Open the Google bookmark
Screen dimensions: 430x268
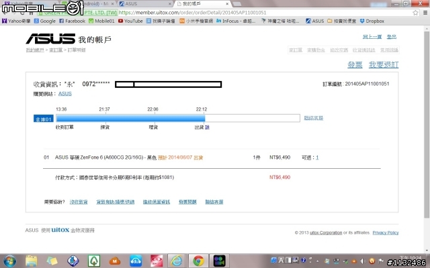45,21
